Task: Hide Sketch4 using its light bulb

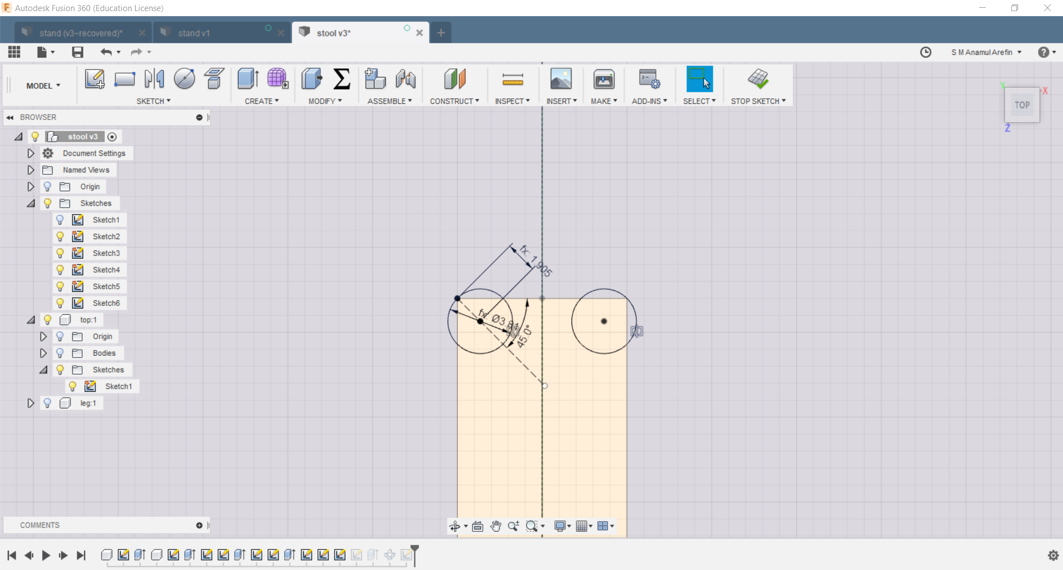Action: [x=60, y=270]
